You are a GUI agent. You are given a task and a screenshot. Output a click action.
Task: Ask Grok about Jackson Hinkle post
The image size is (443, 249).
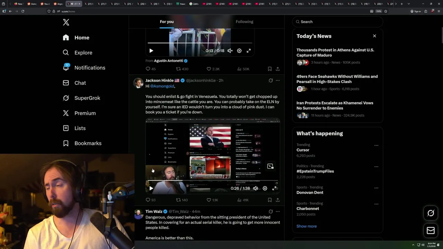(x=271, y=80)
